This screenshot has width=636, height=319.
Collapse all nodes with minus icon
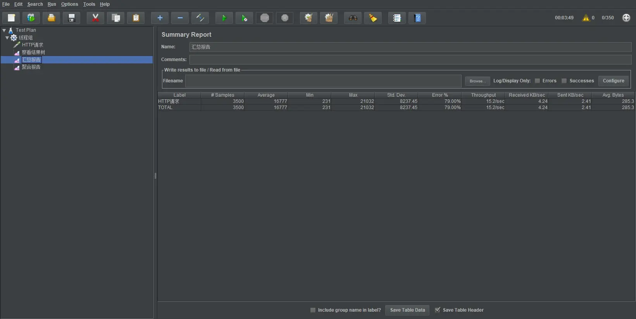[x=180, y=18]
